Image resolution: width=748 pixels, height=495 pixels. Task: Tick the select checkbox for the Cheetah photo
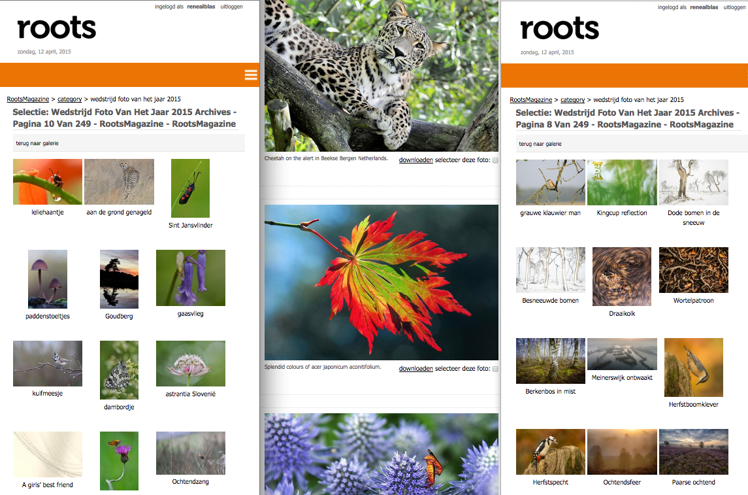(x=495, y=160)
